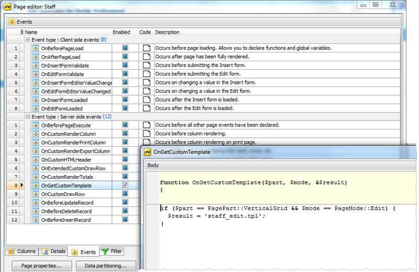Enable the OnCustomDrawRow event checkbox
Screen dimensions: 419x272
point(125,194)
